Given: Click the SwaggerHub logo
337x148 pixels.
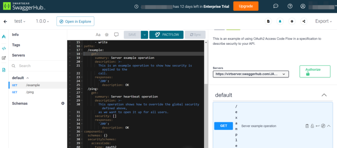Looking at the screenshot, I should click(x=24, y=6).
